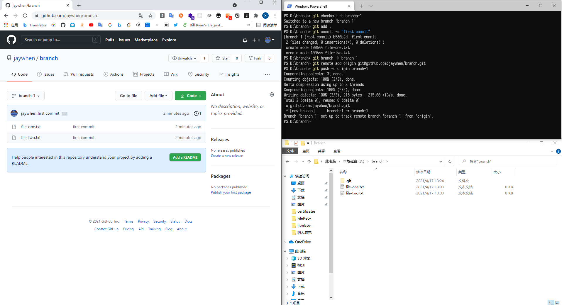Open Explorer help question mark

point(558,151)
